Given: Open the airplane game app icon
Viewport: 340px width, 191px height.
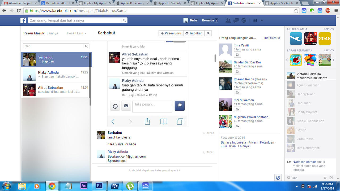Looking at the screenshot, I should coord(296,38).
